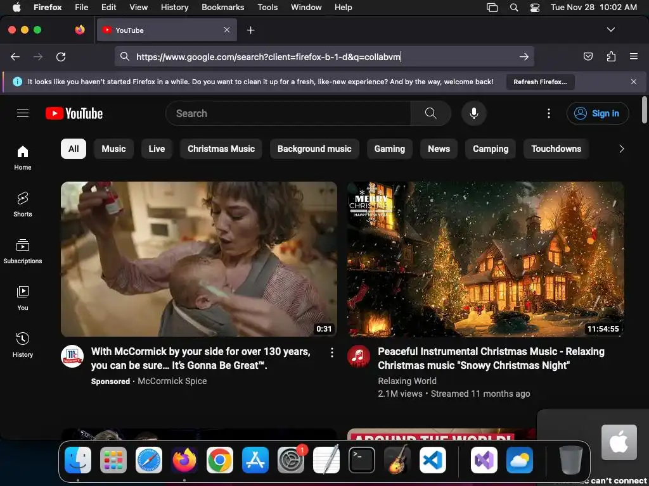The image size is (649, 486).
Task: Open the History menu in menu bar
Action: (x=175, y=7)
